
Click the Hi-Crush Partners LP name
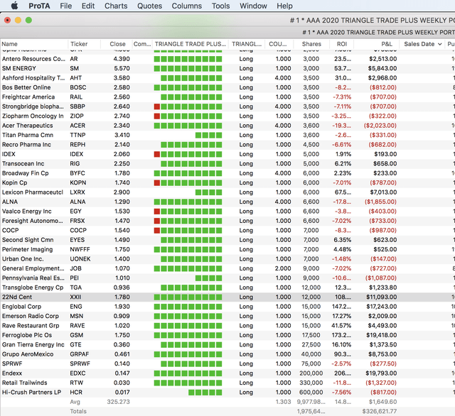tap(31, 393)
